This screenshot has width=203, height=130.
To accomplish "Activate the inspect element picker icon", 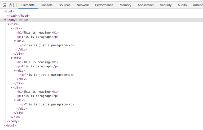I will 5,5.
